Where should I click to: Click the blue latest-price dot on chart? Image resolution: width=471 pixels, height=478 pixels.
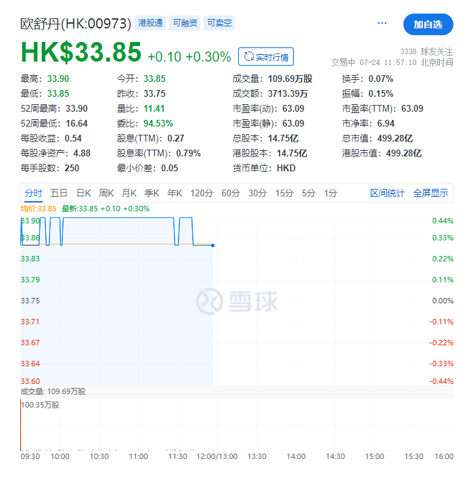tap(212, 245)
